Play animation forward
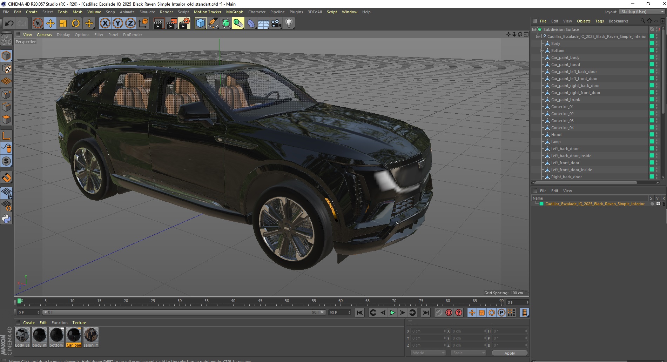 pos(392,313)
